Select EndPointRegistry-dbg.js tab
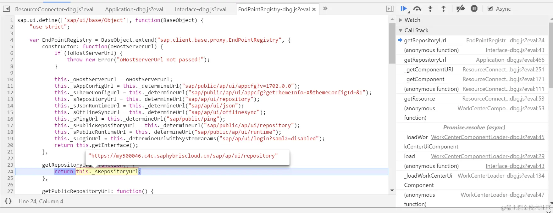 (x=274, y=9)
